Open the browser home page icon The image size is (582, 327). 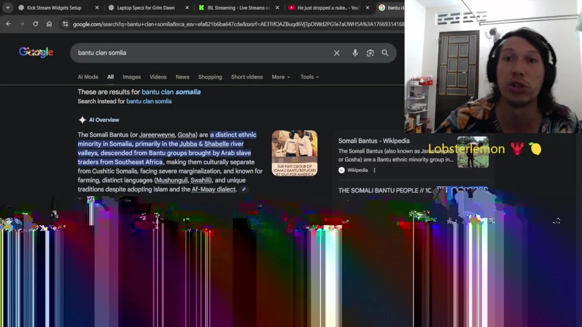point(49,24)
